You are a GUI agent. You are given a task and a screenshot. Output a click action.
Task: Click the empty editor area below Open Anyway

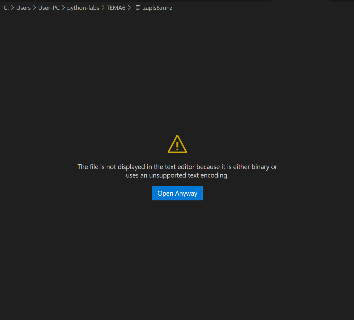[x=177, y=252]
